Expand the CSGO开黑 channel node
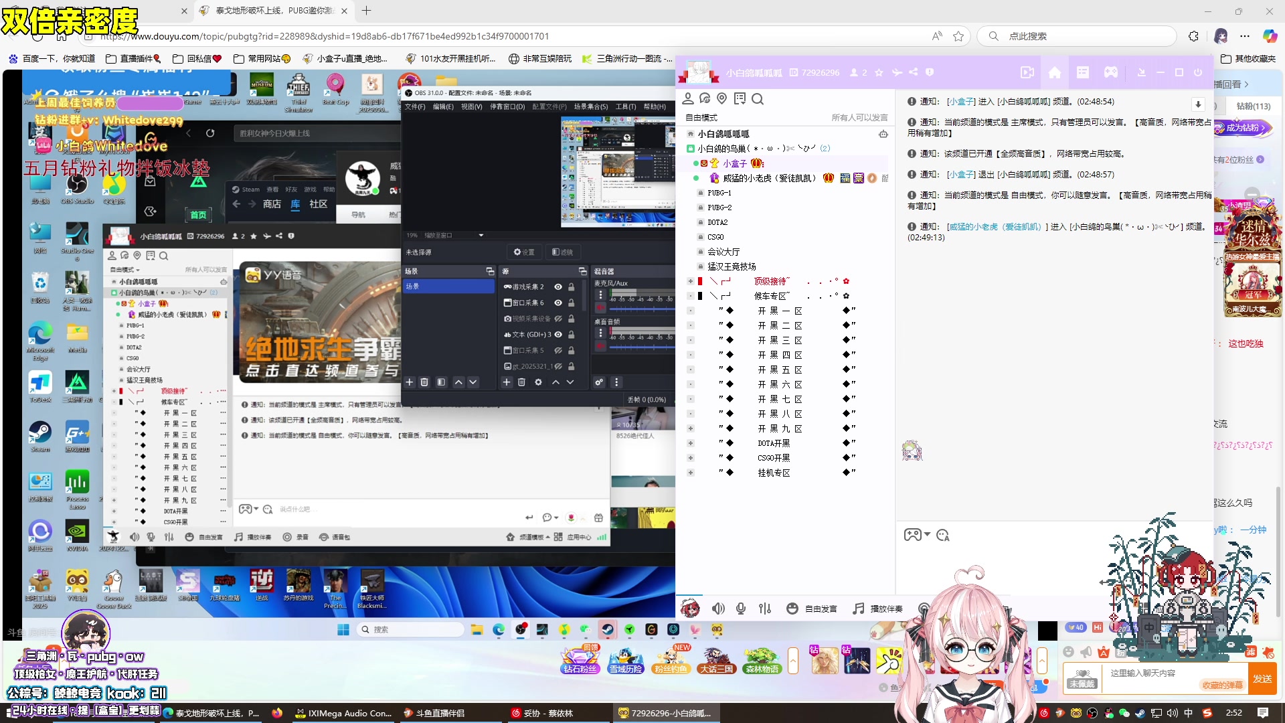The image size is (1285, 723). [690, 458]
